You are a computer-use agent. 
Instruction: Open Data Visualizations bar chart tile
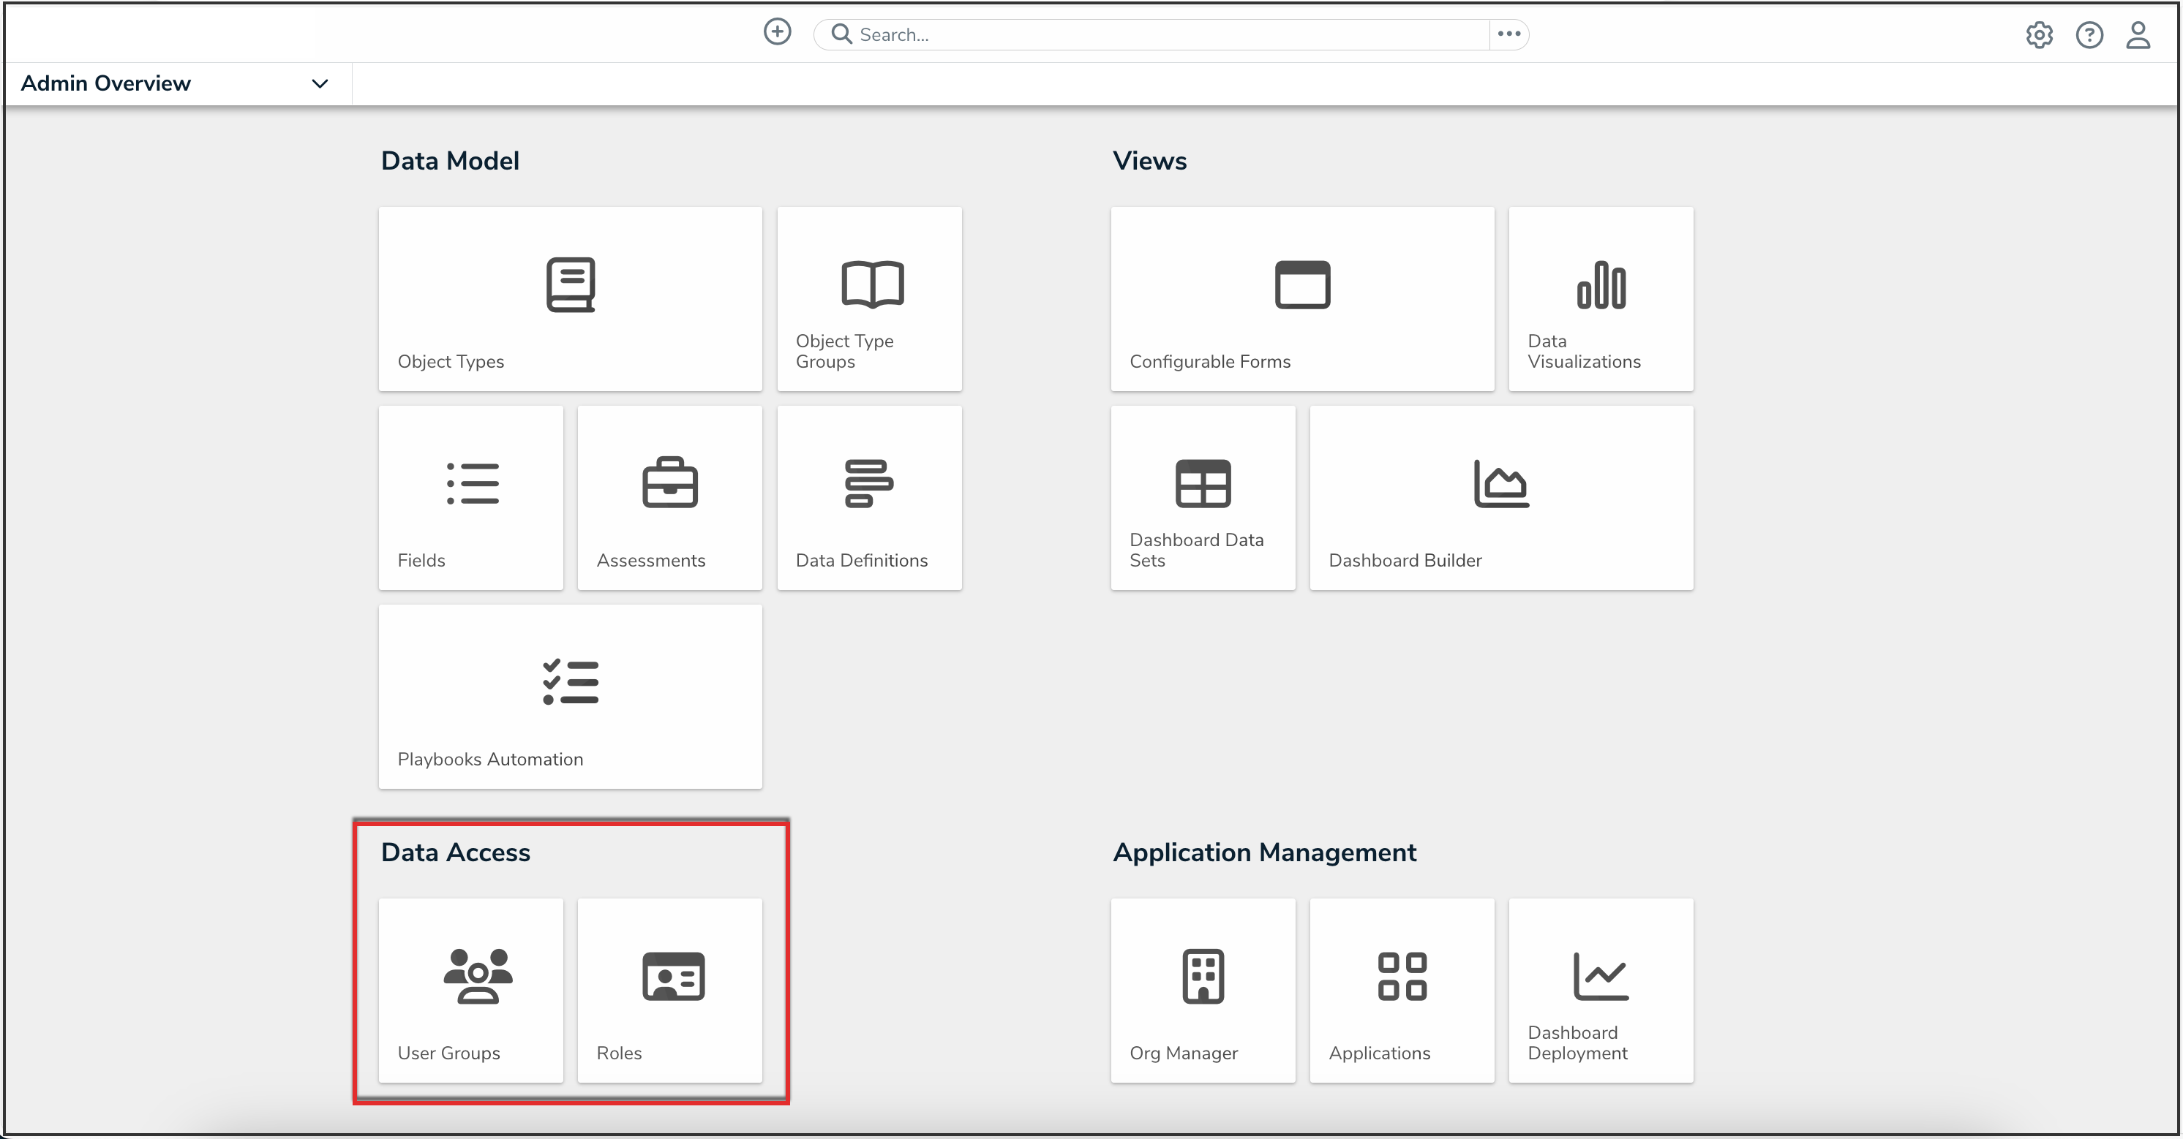1600,298
